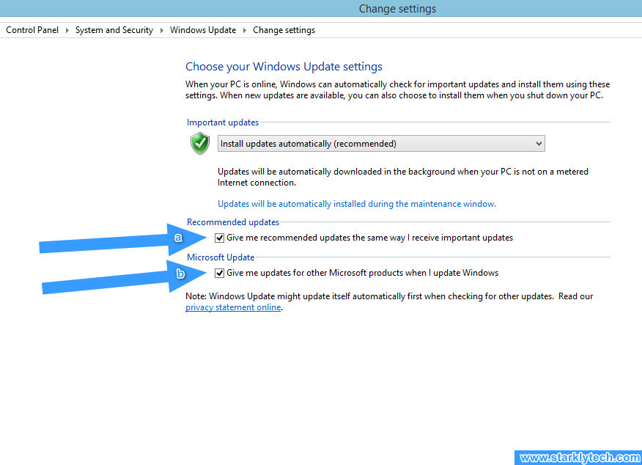Viewport: 642px width, 465px height.
Task: Open Windows Update from breadcrumb
Action: [203, 30]
